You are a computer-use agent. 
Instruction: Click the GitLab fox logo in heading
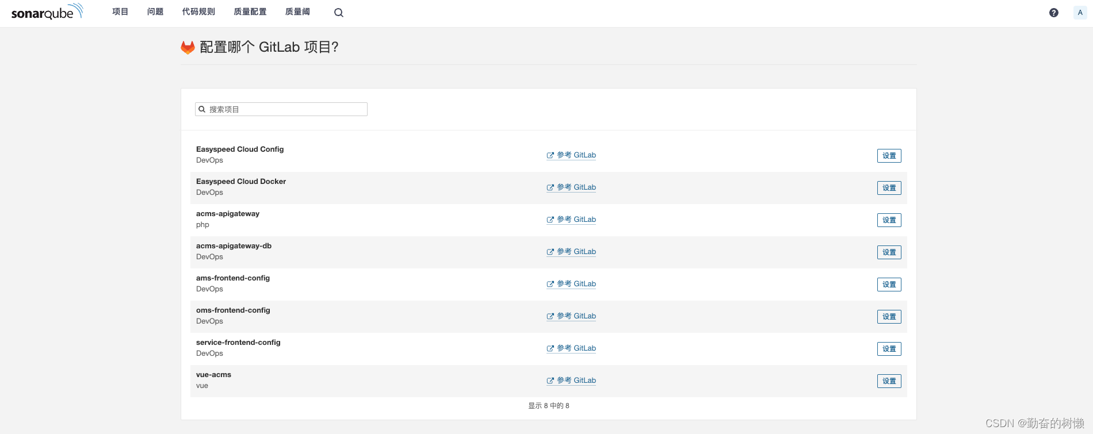coord(188,47)
